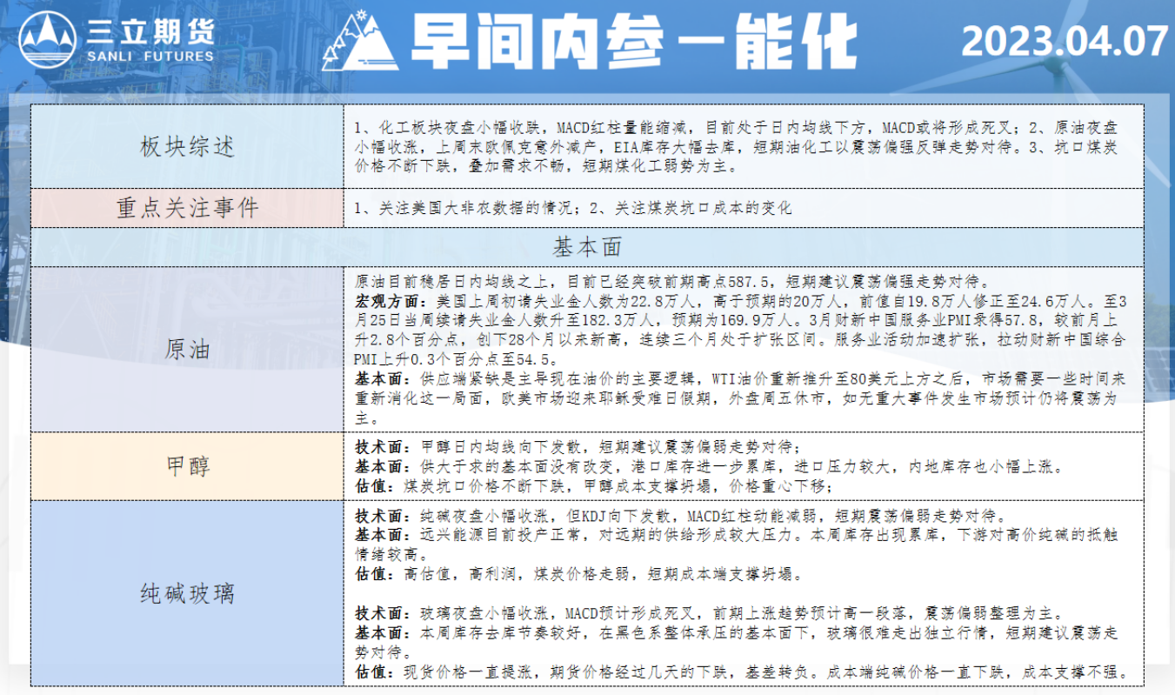Select the 板块综述 row header cell
This screenshot has width=1175, height=695.
(x=188, y=146)
